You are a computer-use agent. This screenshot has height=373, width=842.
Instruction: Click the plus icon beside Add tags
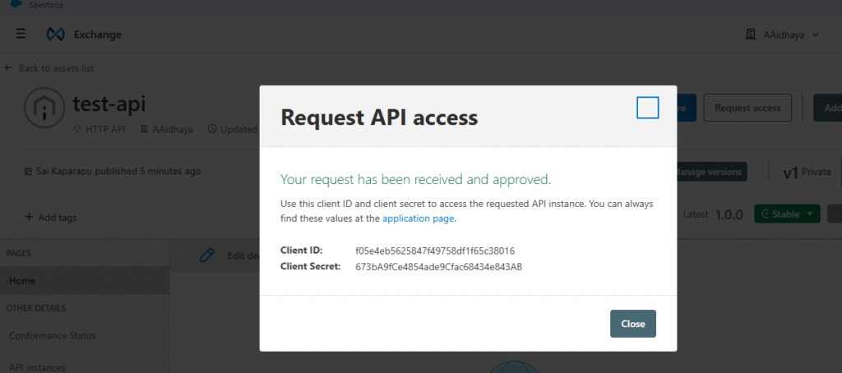click(29, 218)
